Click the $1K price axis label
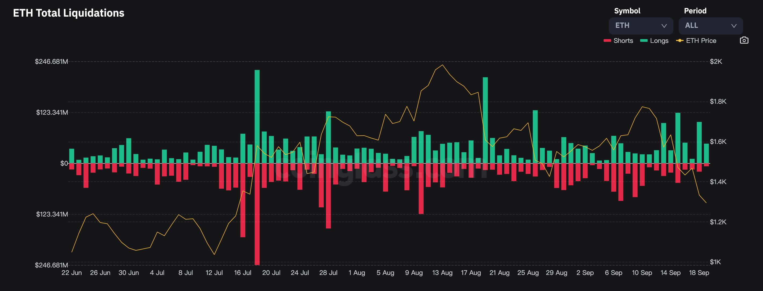 coord(715,262)
